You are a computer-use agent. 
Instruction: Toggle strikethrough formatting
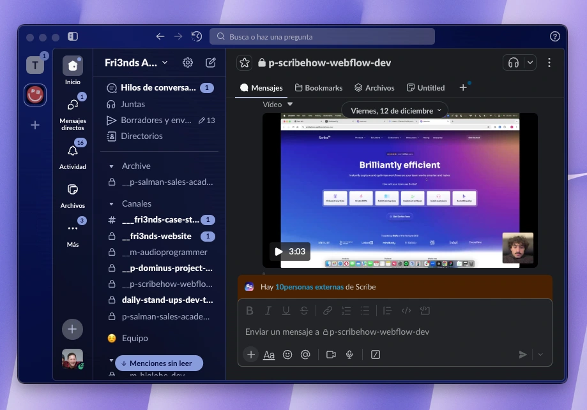[304, 311]
